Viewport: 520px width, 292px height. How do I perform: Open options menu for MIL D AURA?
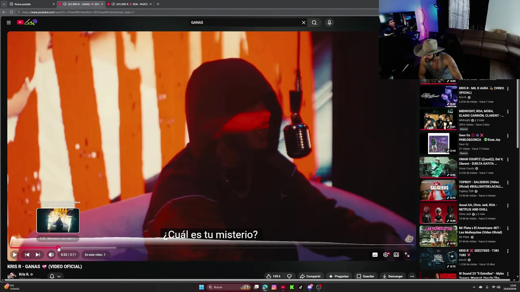point(507,88)
